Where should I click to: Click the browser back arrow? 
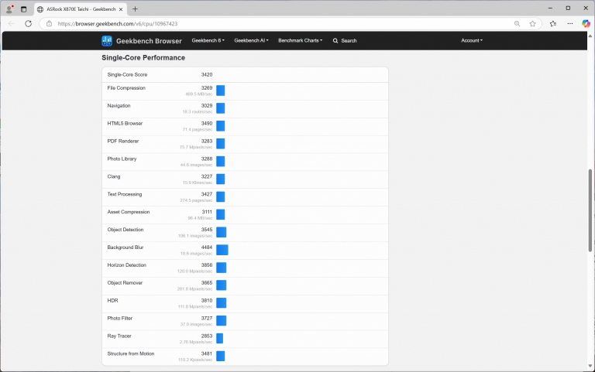(x=12, y=23)
